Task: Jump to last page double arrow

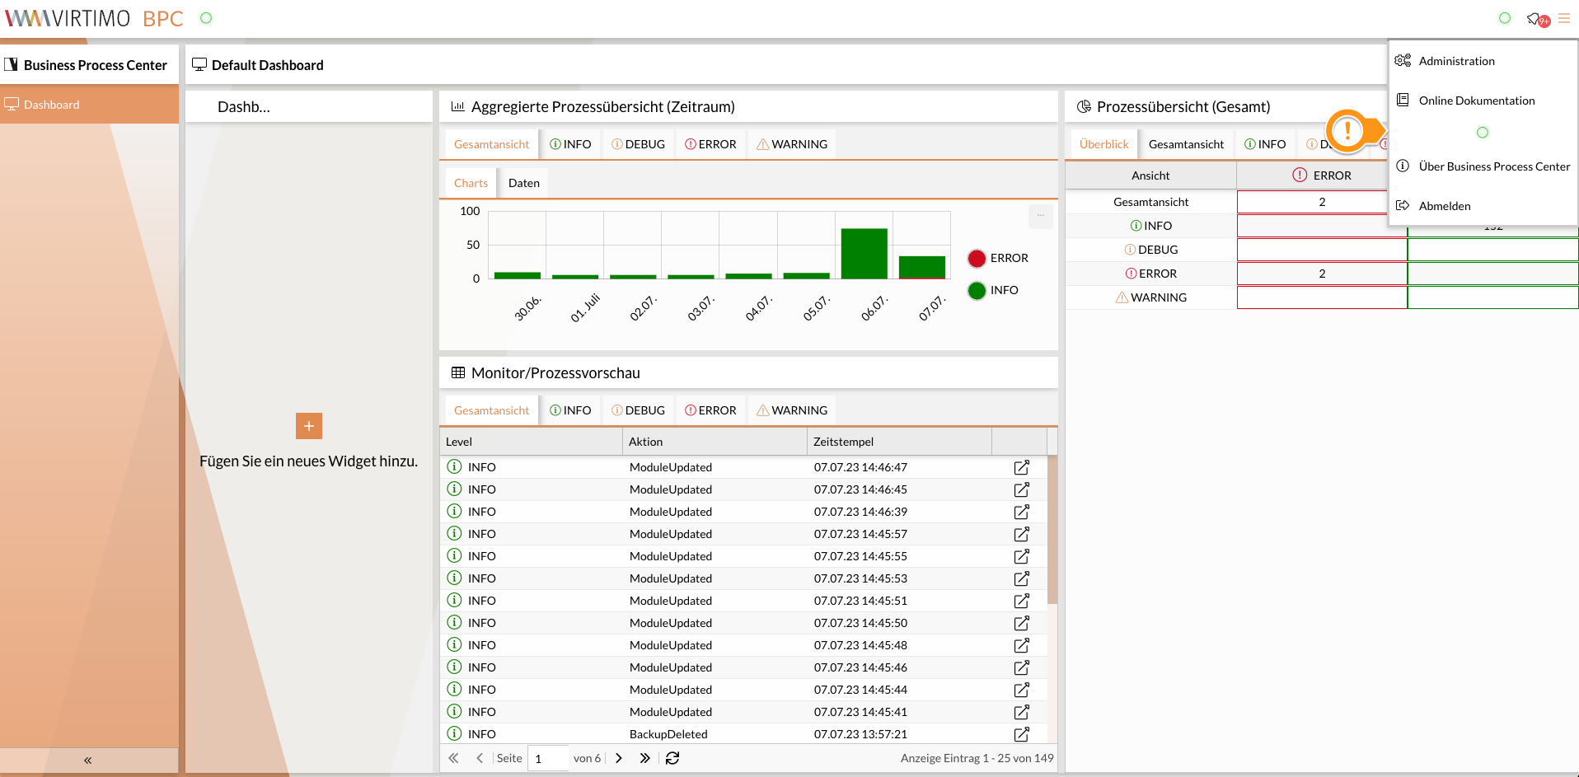Action: pyautogui.click(x=644, y=758)
